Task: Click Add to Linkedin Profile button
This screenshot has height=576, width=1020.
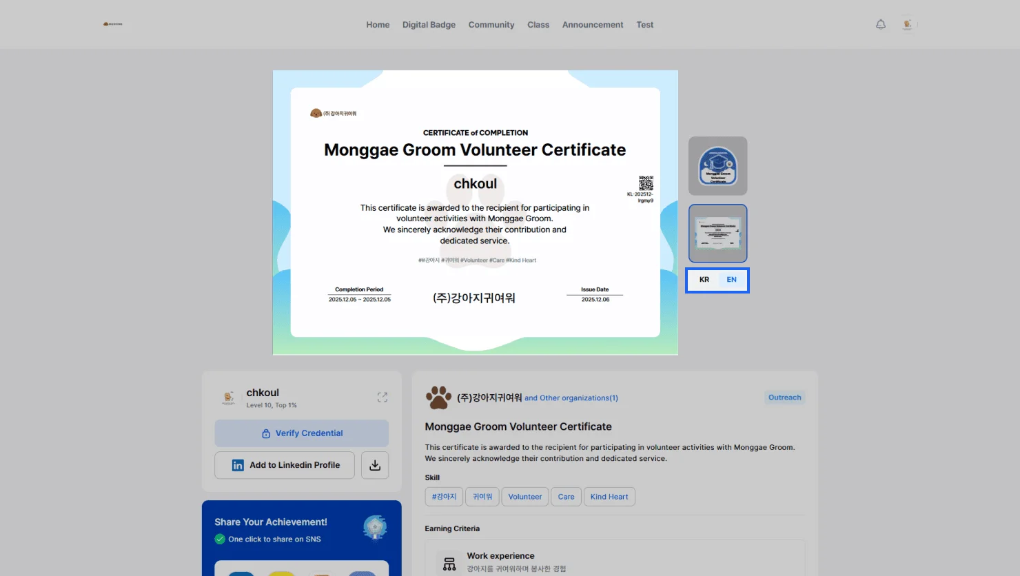Action: pyautogui.click(x=285, y=465)
